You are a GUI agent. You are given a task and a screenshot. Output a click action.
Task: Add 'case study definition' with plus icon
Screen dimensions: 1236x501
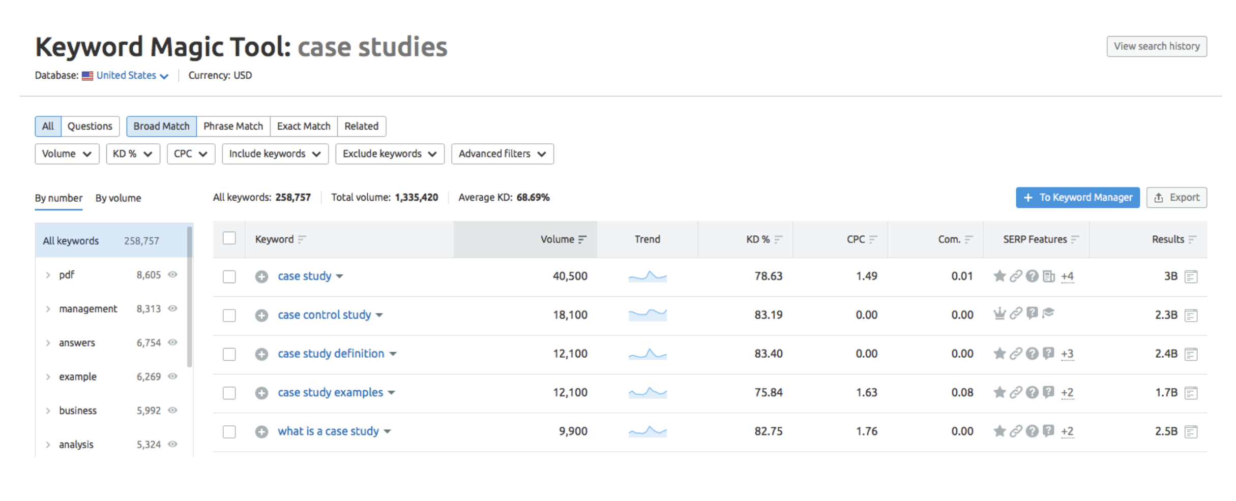pyautogui.click(x=261, y=354)
